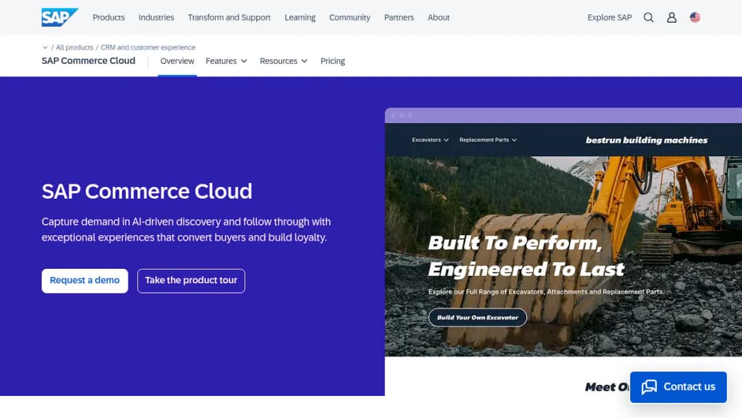Click the Explore SAP link

(609, 17)
